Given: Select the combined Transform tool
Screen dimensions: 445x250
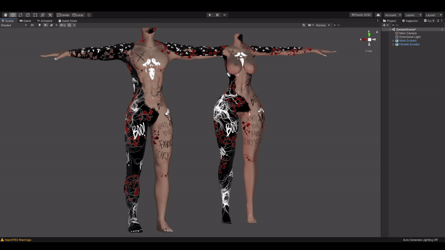Looking at the screenshot, I should [x=43, y=15].
